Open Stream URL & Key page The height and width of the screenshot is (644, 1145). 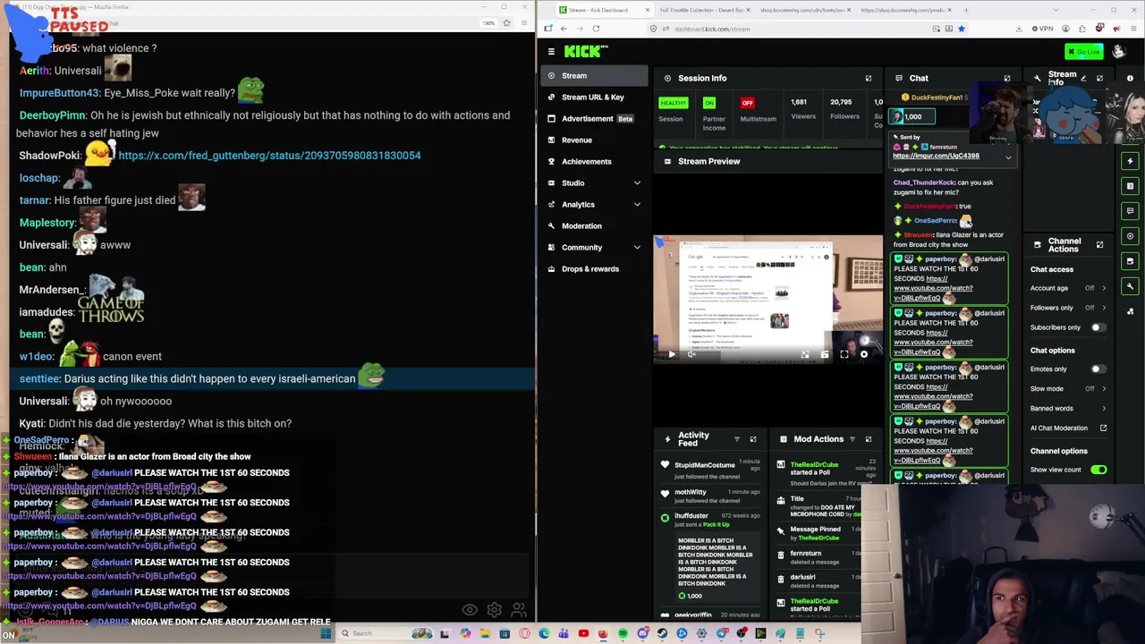tap(594, 97)
